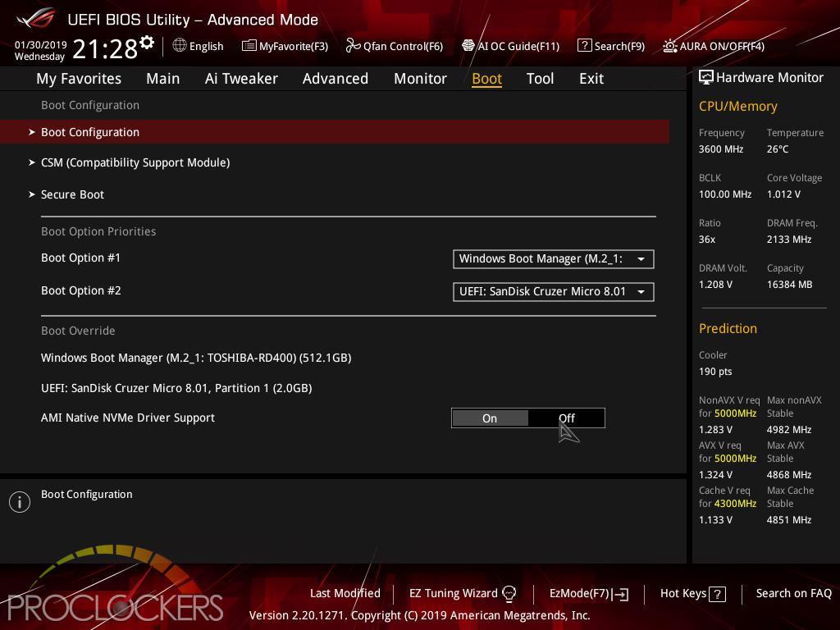Click the Search question mark icon
Viewport: 840px width, 630px height.
584,46
